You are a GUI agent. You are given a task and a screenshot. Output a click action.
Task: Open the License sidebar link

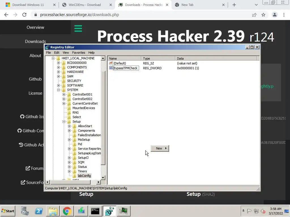pyautogui.click(x=35, y=93)
